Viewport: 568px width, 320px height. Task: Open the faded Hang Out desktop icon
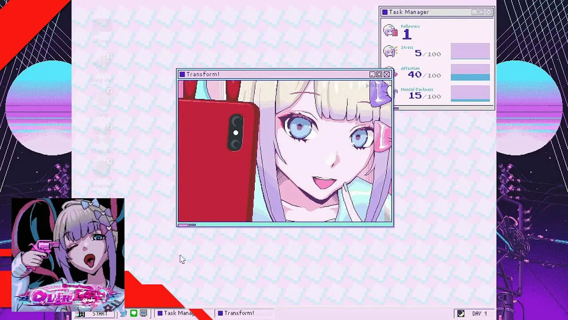(x=102, y=69)
